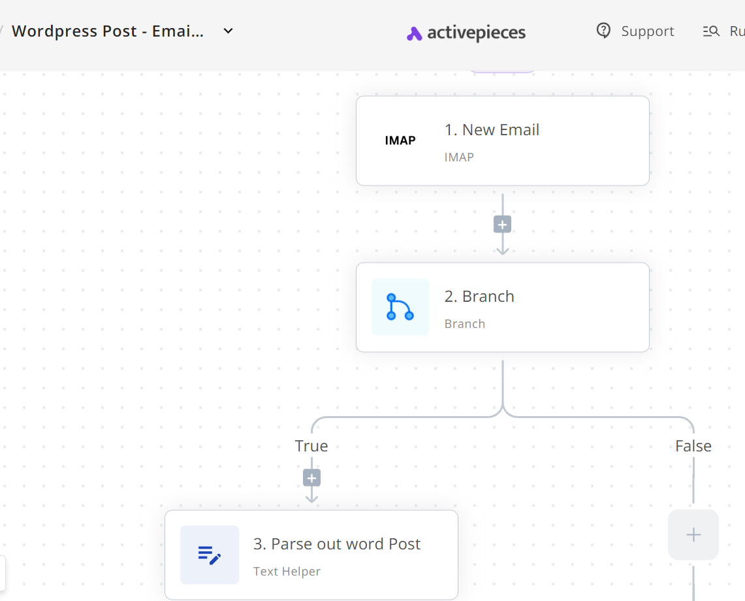This screenshot has height=601, width=745.
Task: Add step under the True branch
Action: coord(311,478)
